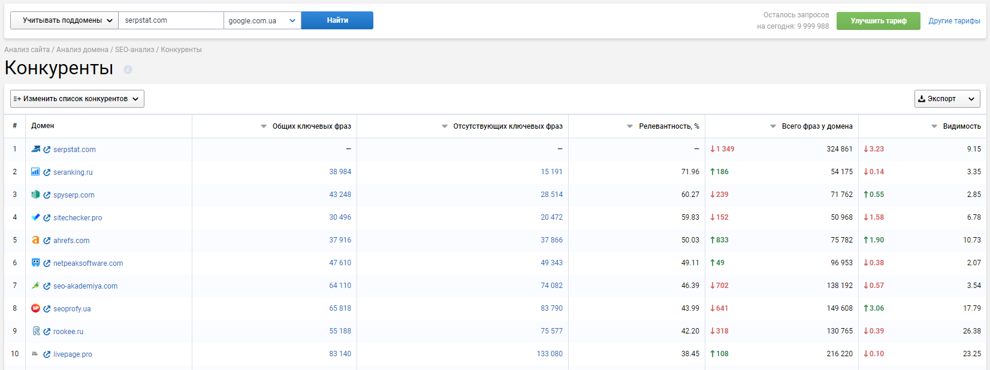Open external link icon for sitechecker.pro
Viewport: 990px width, 370px height.
[x=47, y=218]
